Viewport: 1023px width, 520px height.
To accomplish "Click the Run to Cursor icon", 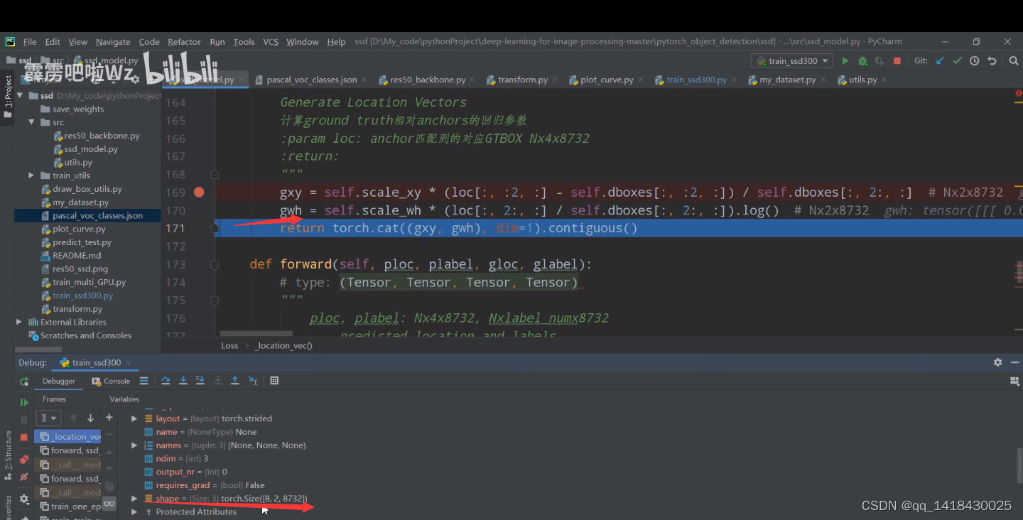I will (253, 381).
